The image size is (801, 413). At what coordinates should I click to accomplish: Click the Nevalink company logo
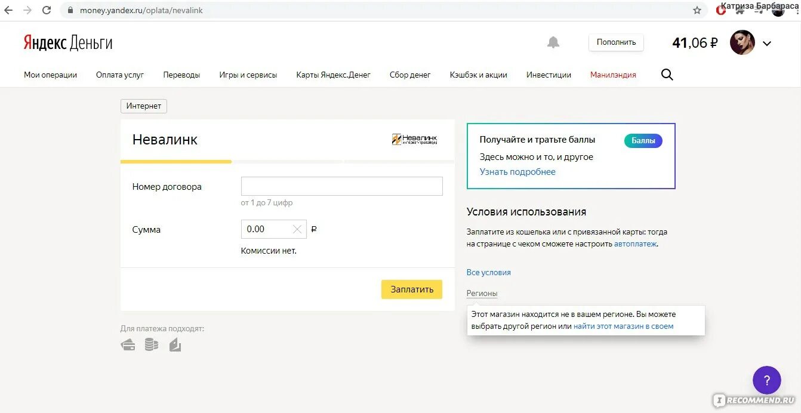tap(415, 139)
